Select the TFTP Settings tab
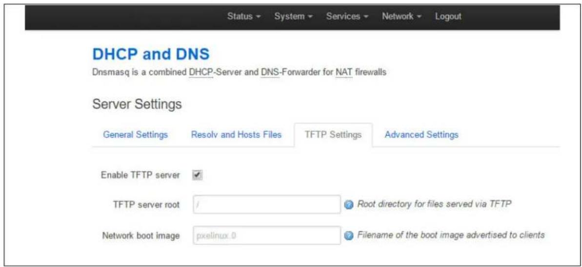The width and height of the screenshot is (582, 267). [333, 135]
